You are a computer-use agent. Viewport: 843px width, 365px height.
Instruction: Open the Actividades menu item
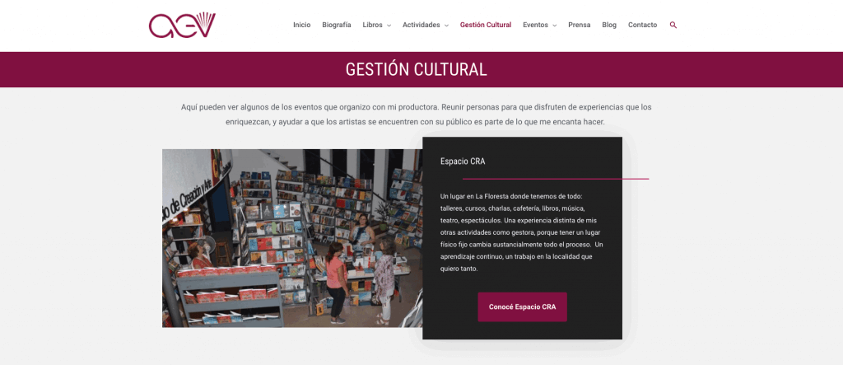pos(421,25)
